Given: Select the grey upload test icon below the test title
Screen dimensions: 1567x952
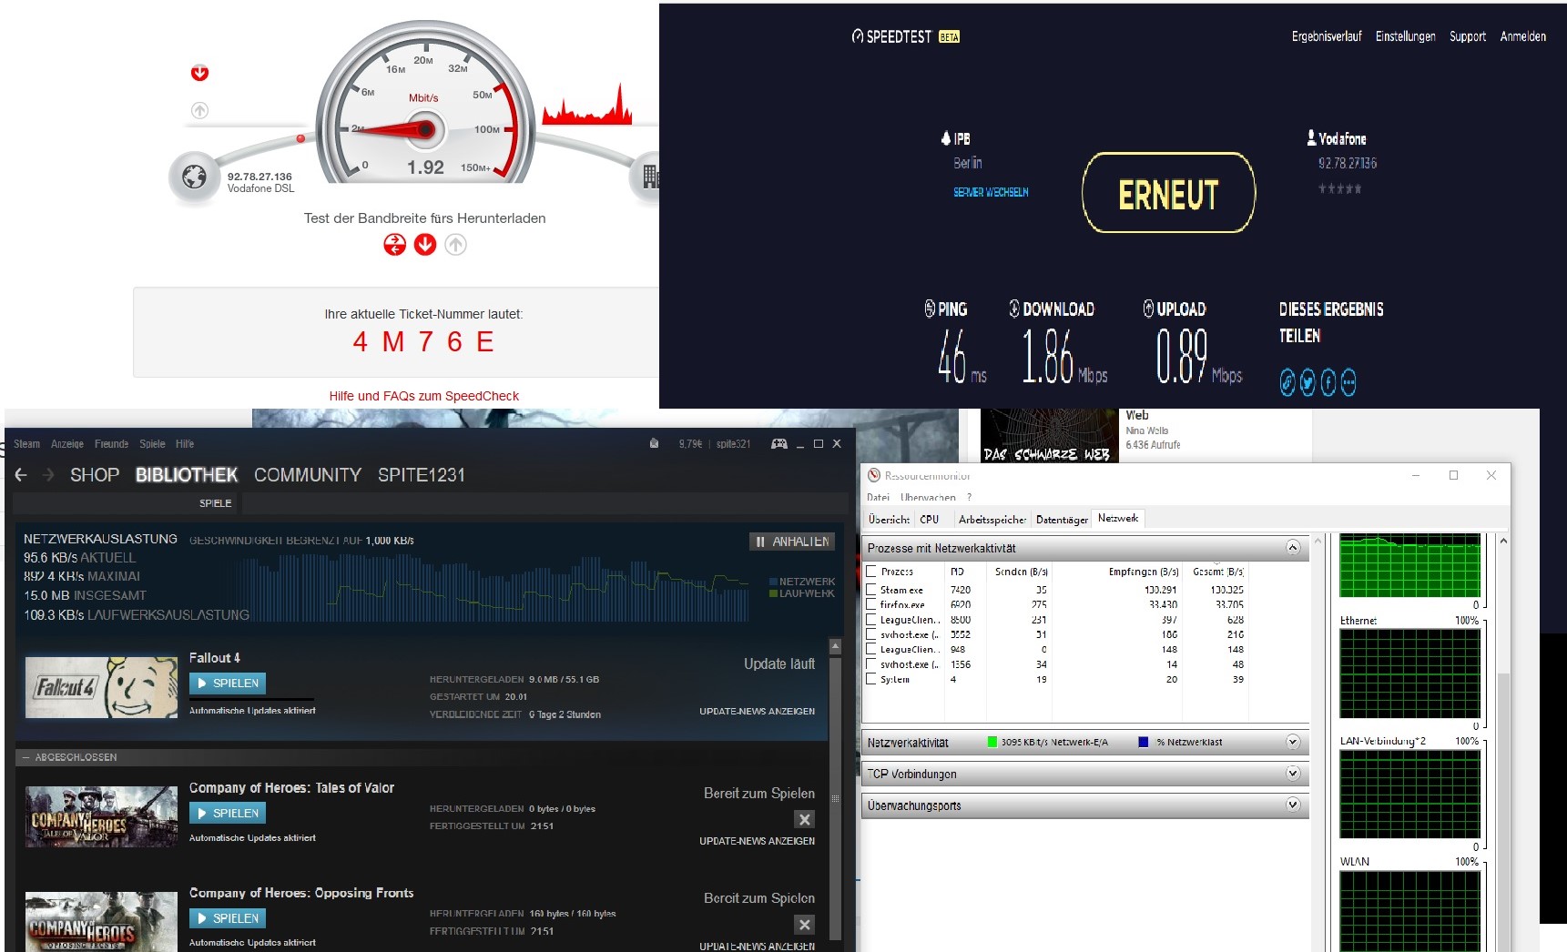Looking at the screenshot, I should tap(455, 244).
